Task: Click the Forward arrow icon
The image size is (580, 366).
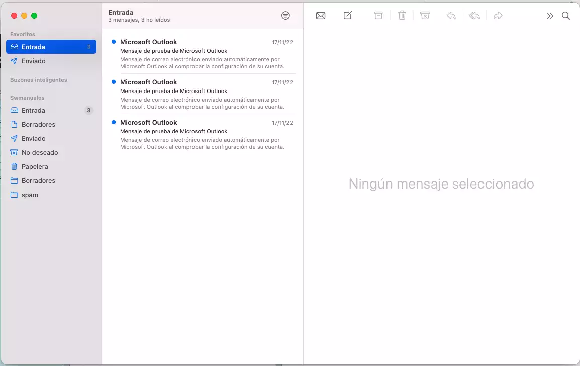Action: (498, 16)
